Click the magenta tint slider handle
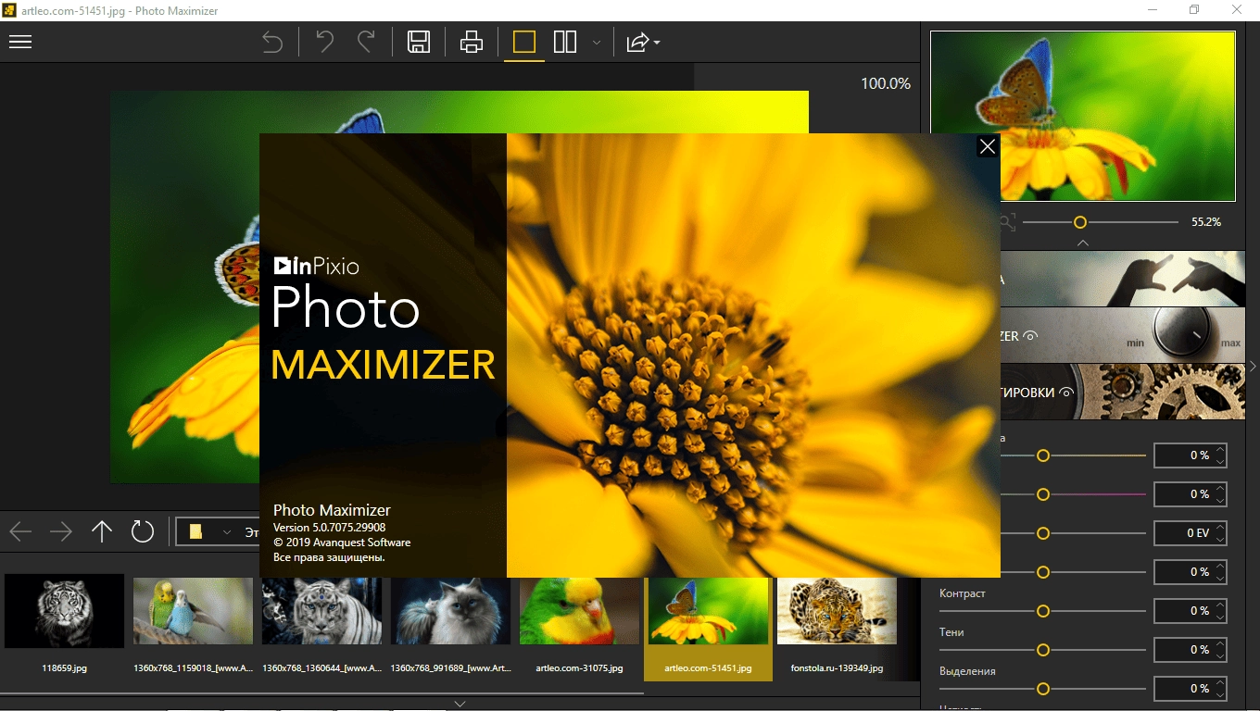 [1043, 494]
